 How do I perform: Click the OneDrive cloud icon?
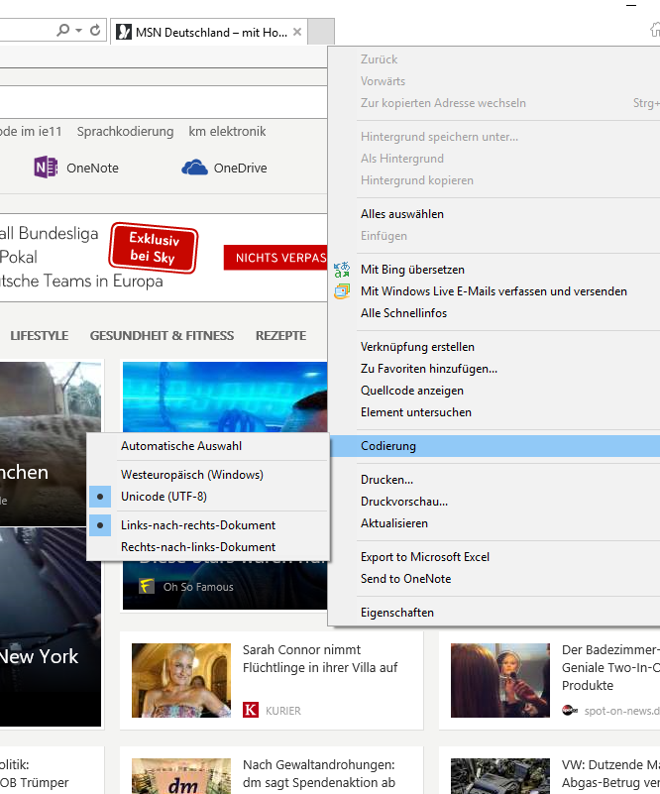194,168
